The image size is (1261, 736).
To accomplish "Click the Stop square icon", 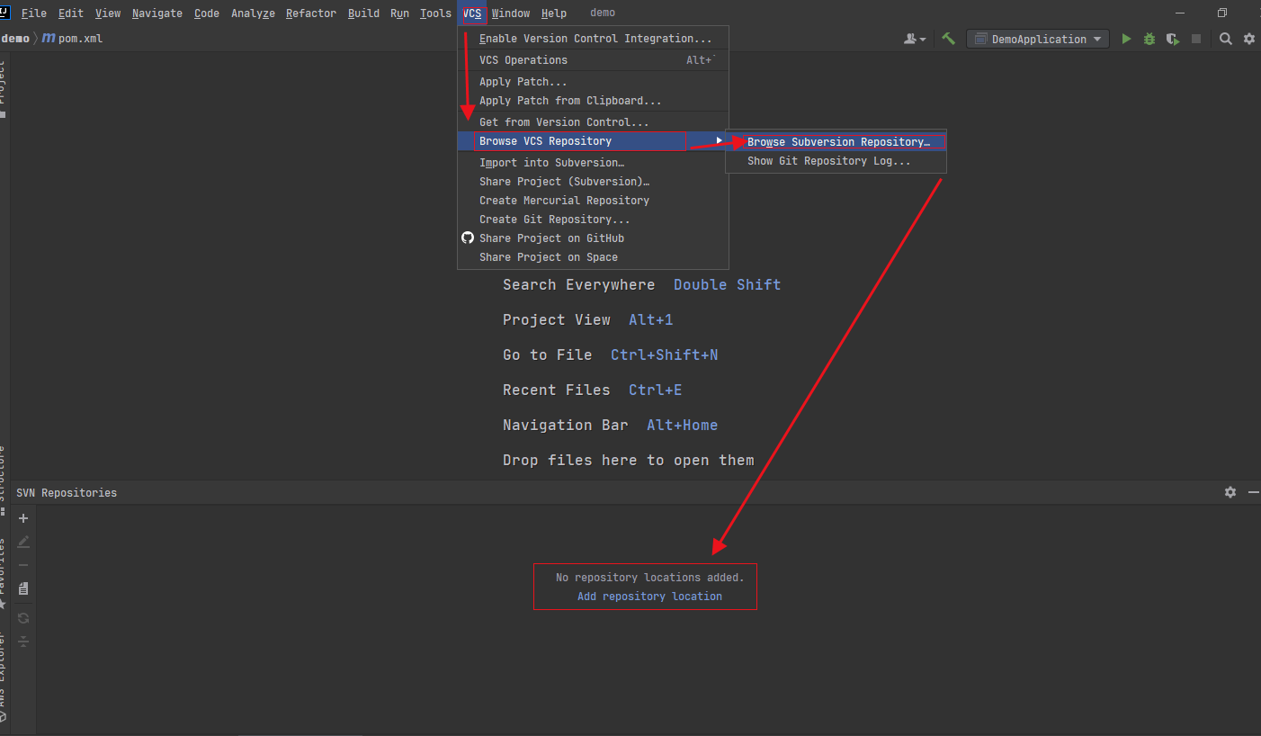I will (x=1196, y=39).
